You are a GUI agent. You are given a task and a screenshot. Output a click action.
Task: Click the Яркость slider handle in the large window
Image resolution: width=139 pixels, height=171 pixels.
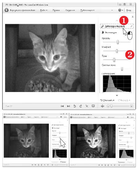click(118, 42)
